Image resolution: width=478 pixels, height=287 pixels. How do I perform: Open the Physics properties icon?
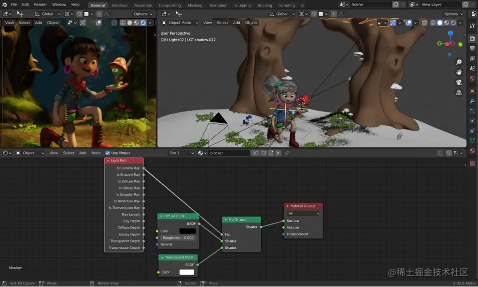click(472, 121)
